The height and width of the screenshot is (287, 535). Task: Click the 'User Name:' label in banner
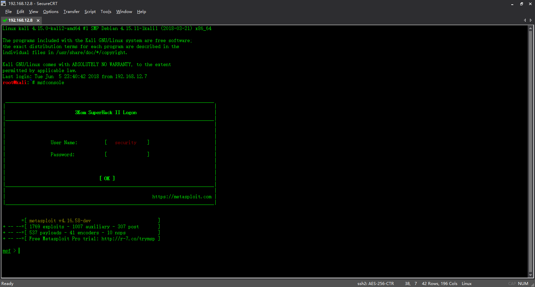click(64, 142)
